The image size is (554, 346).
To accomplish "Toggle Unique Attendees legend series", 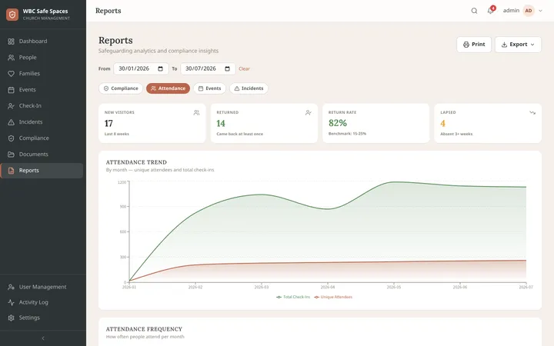I will [x=333, y=297].
